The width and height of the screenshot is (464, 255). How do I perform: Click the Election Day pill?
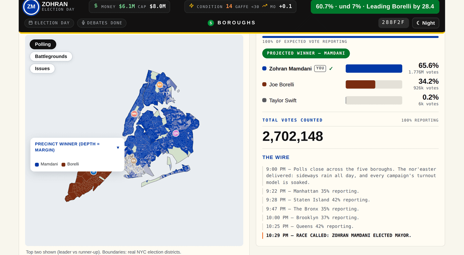click(x=49, y=23)
